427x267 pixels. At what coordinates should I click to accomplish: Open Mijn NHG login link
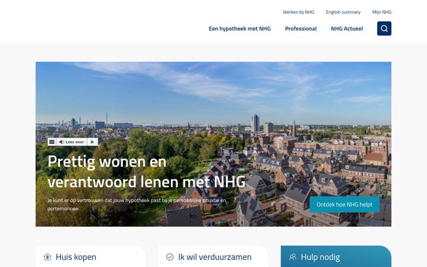click(x=382, y=12)
